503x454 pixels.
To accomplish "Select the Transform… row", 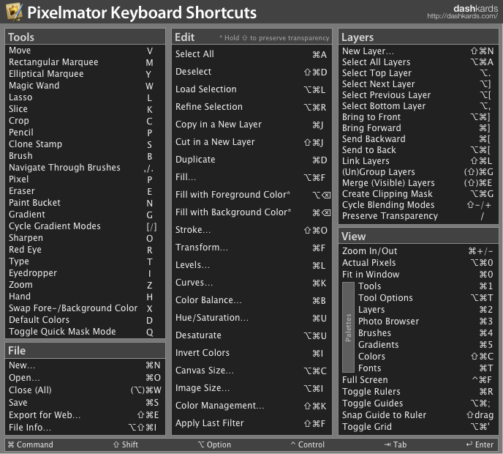I will click(251, 248).
